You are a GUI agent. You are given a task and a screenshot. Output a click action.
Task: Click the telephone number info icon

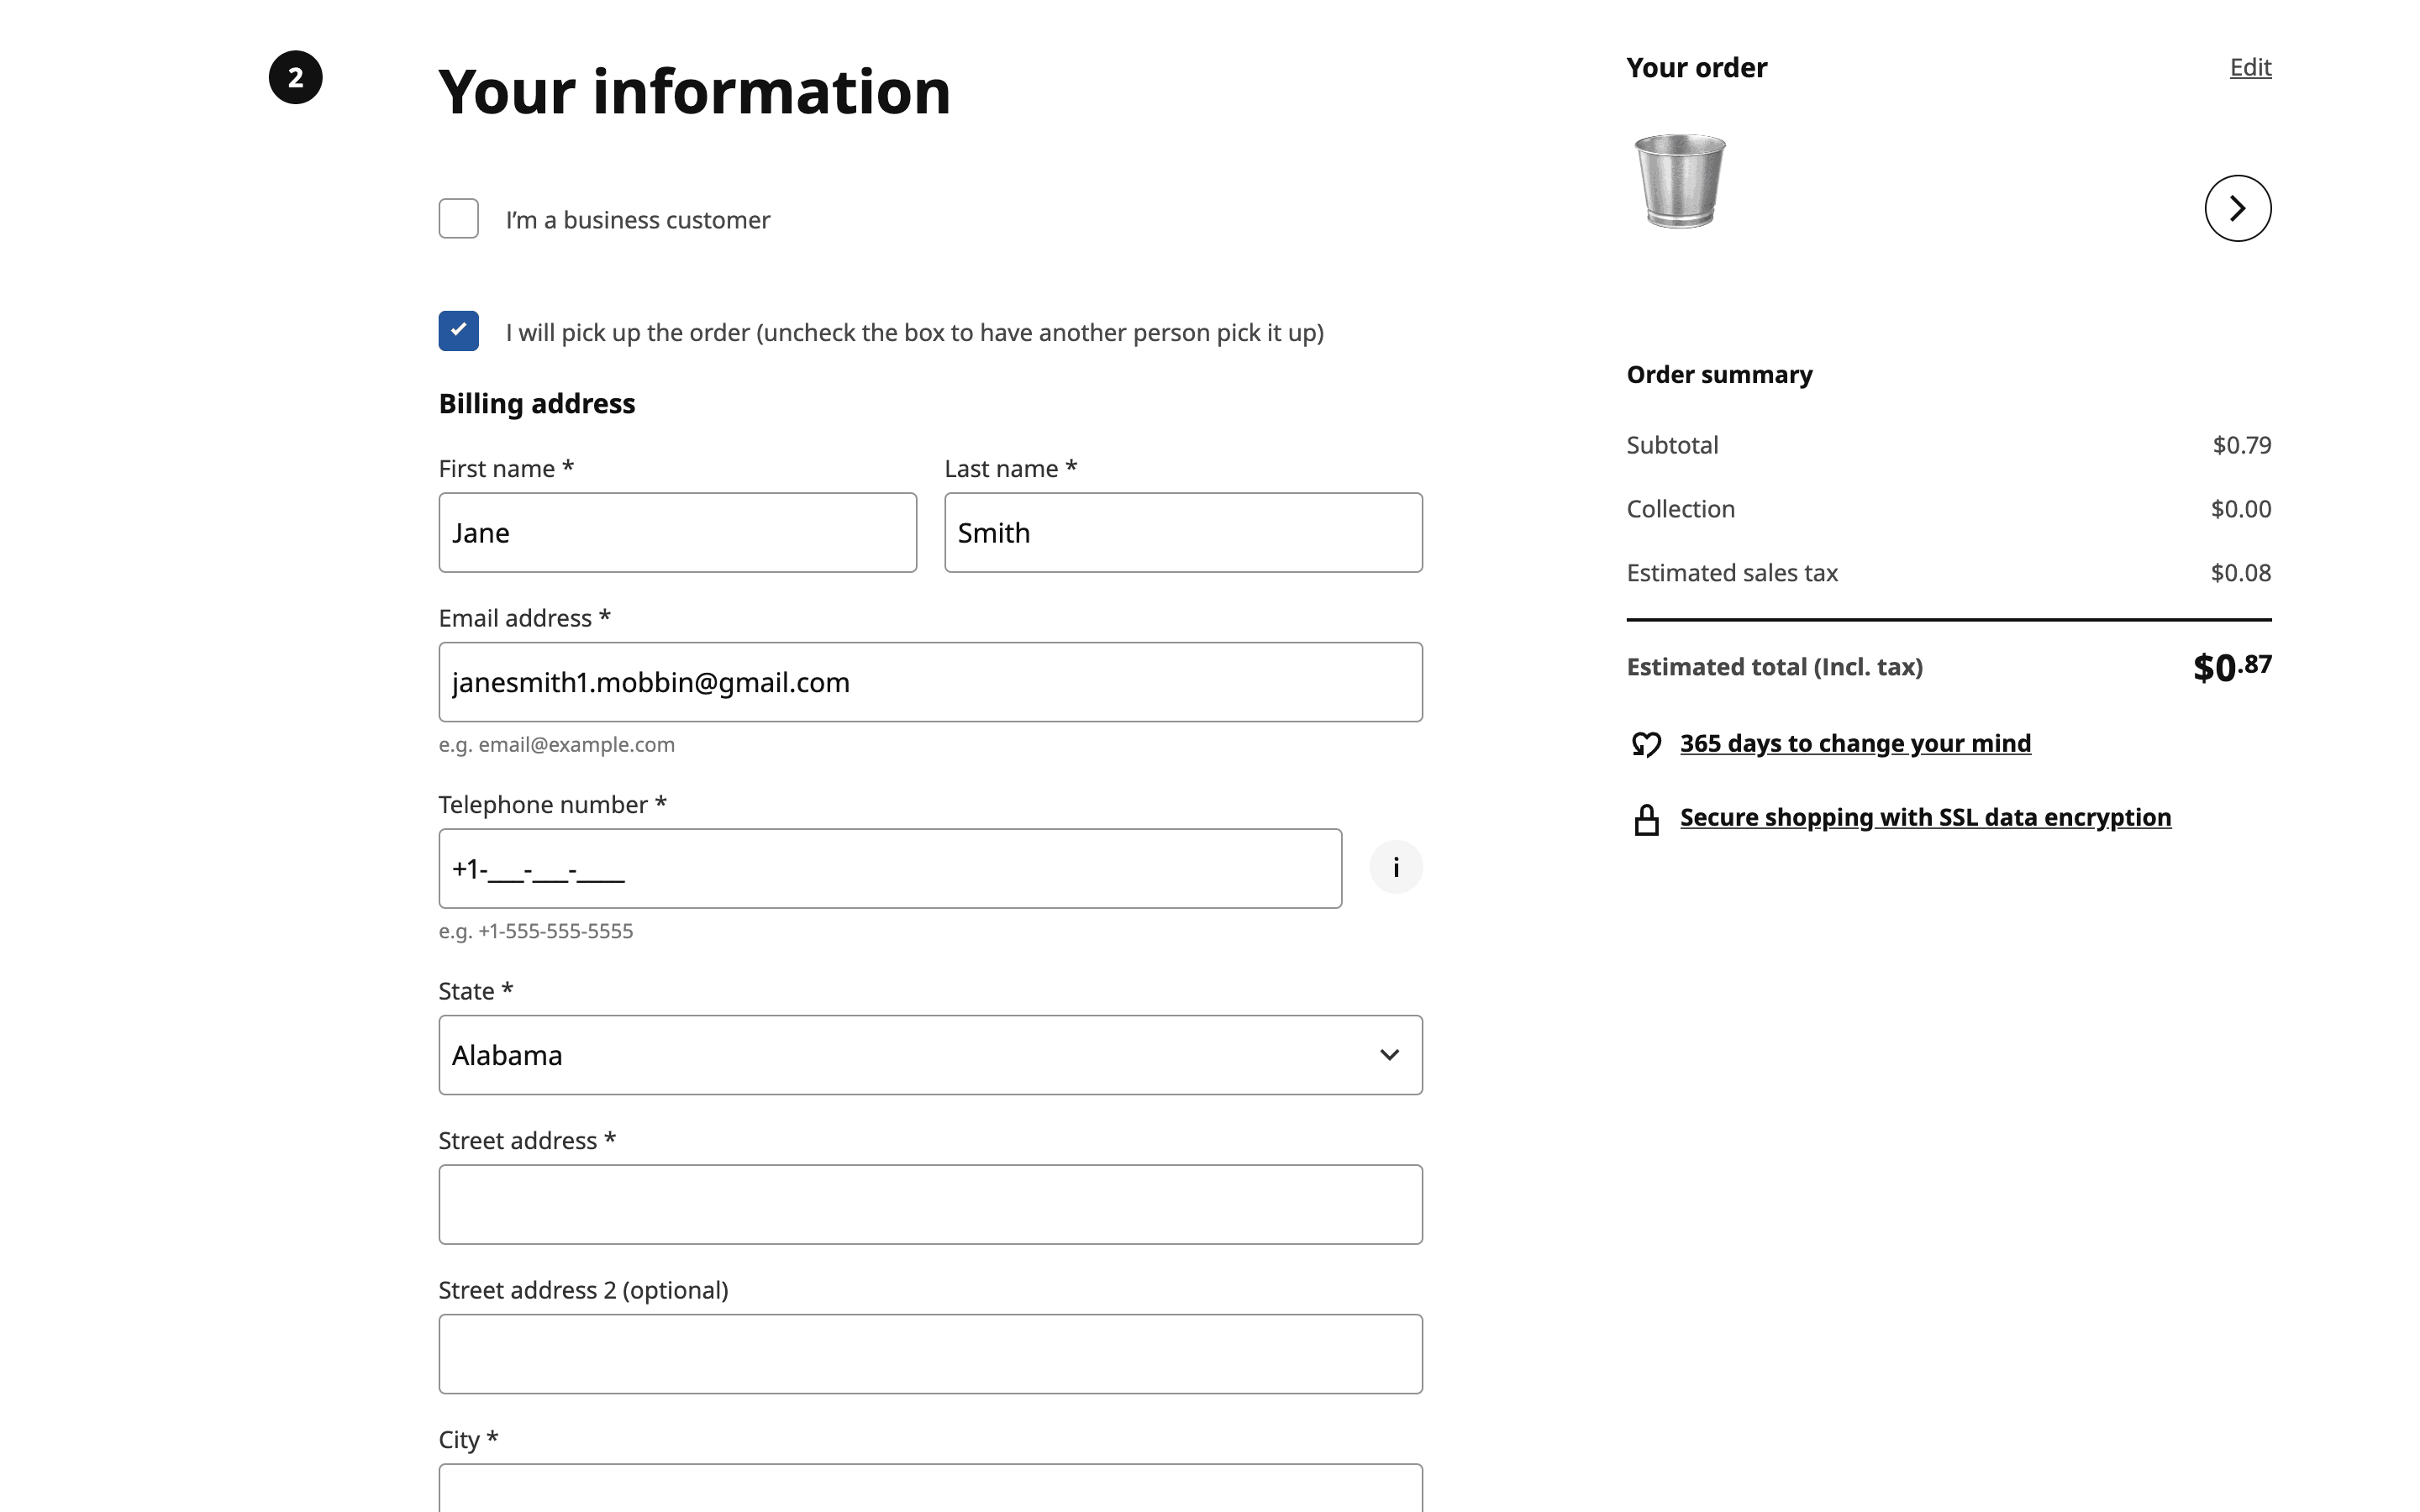tap(1395, 867)
